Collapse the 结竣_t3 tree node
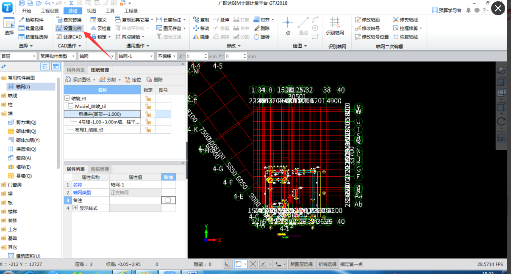The image size is (511, 274). click(67, 98)
